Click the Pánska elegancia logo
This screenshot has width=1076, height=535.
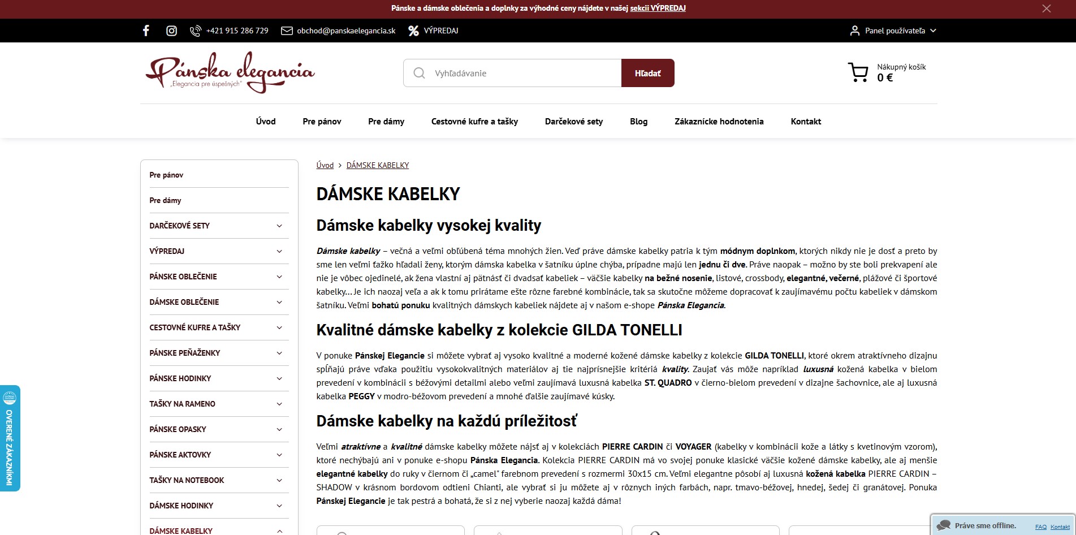click(x=230, y=72)
